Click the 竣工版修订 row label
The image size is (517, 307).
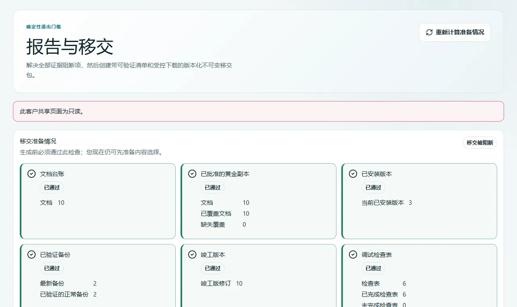click(x=216, y=284)
